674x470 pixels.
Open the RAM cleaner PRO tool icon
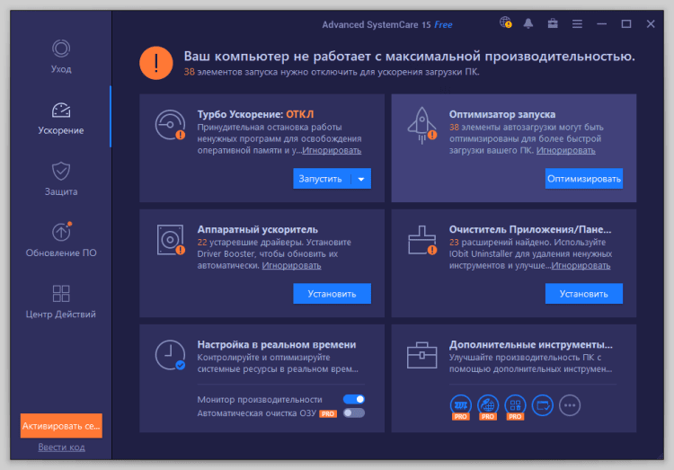461,406
